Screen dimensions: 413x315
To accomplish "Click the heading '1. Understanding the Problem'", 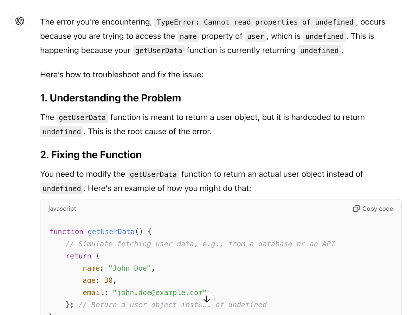I will click(111, 98).
